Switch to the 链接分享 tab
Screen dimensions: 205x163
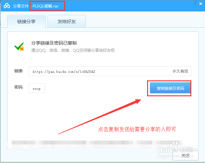(26, 21)
